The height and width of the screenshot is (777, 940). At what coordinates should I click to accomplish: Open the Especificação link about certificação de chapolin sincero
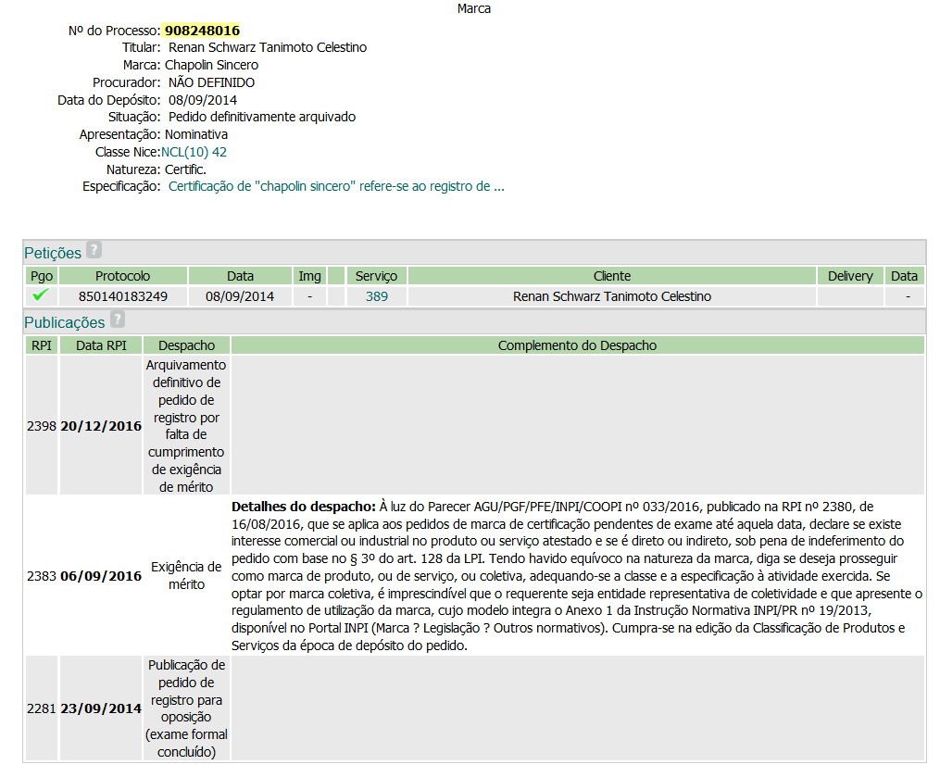click(336, 186)
